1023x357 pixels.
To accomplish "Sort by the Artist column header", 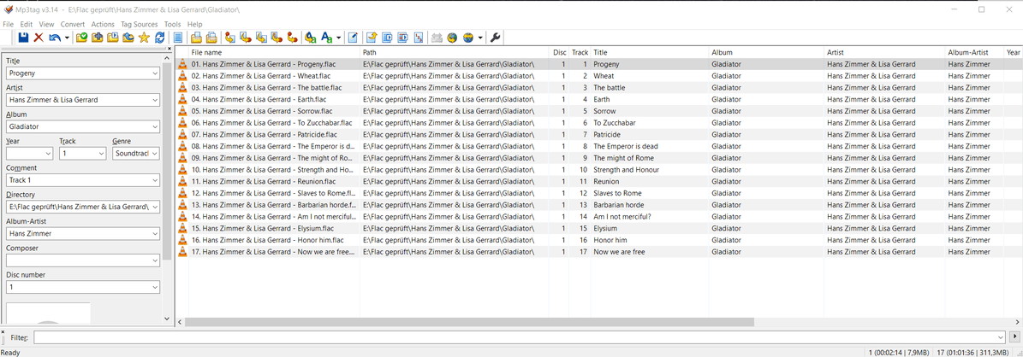I will (884, 52).
